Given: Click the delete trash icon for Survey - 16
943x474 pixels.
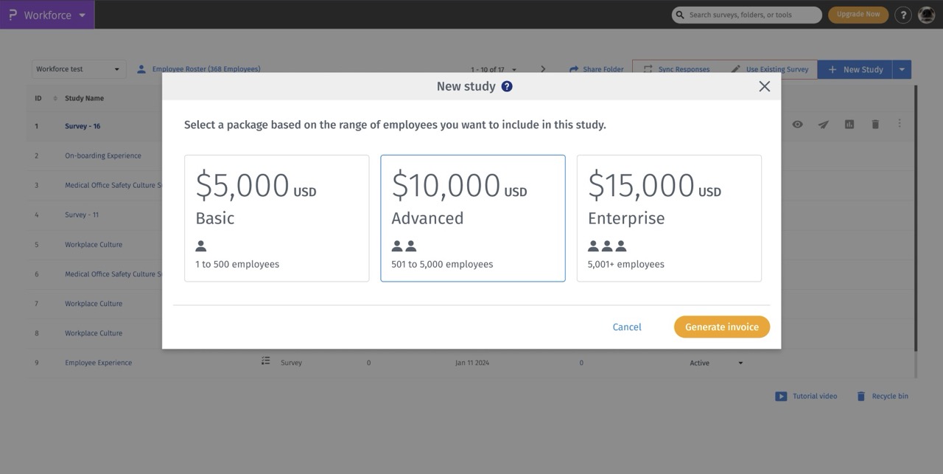Looking at the screenshot, I should coord(875,125).
